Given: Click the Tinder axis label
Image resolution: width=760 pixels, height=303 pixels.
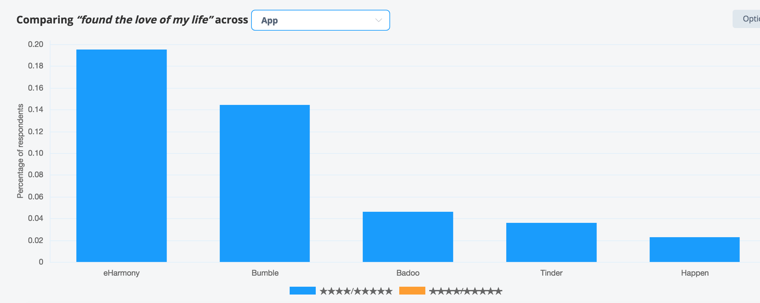Looking at the screenshot, I should click(551, 273).
